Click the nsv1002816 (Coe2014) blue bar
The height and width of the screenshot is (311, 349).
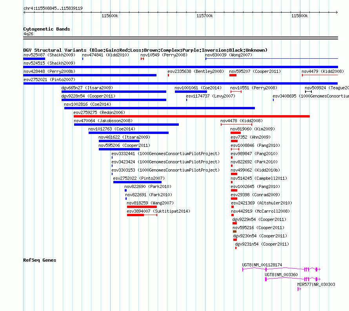pyautogui.click(x=160, y=108)
